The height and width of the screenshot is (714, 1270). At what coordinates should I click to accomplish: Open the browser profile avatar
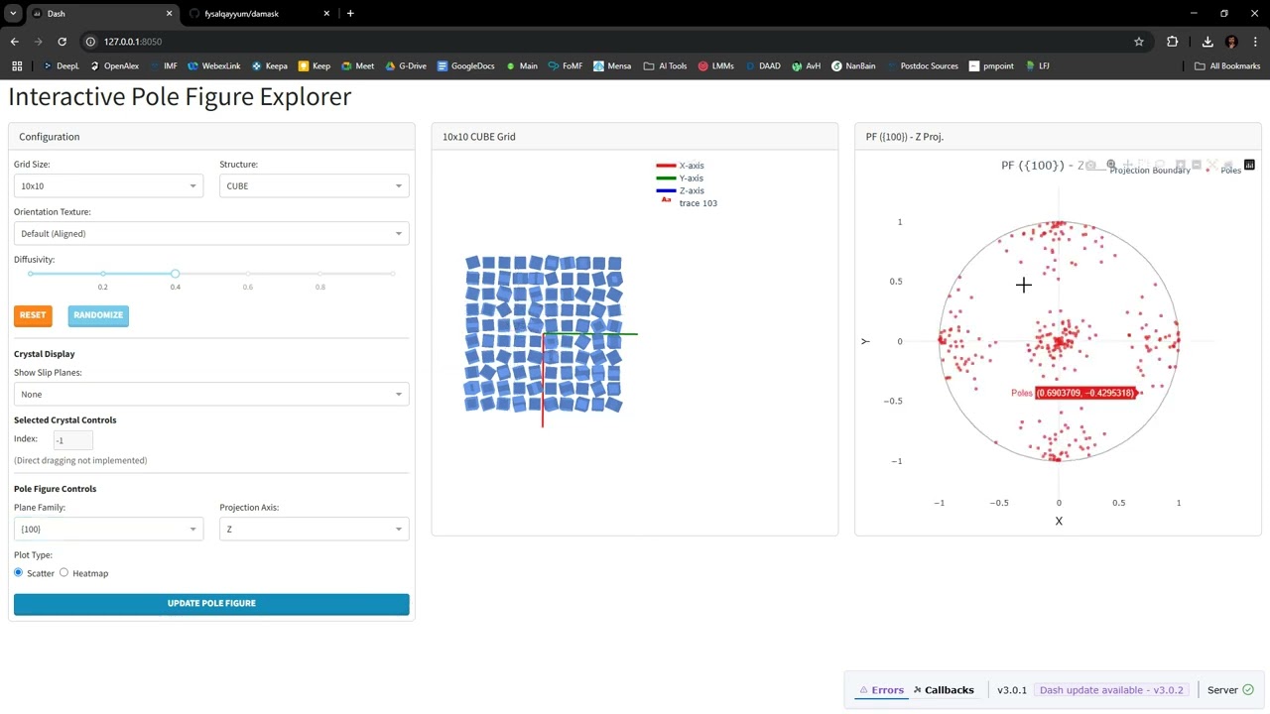tap(1231, 42)
